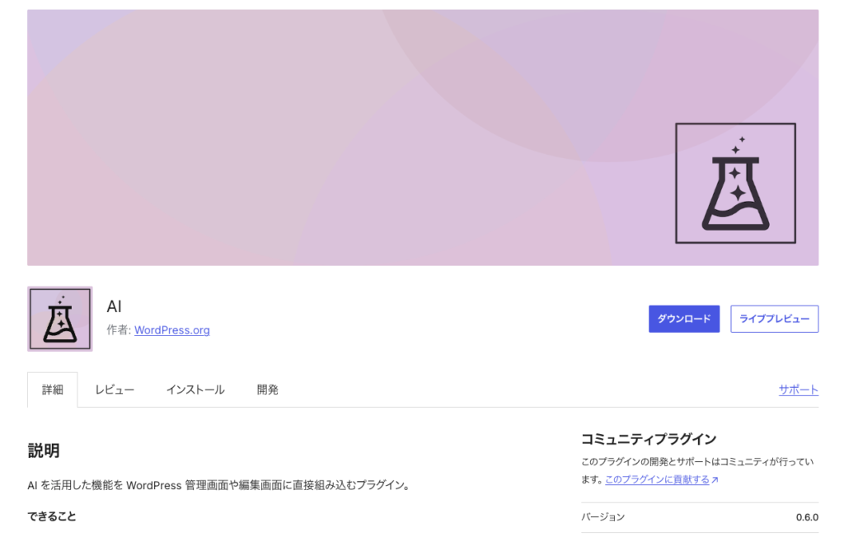
Task: Open ライブプレビュー for the plugin
Action: click(x=774, y=319)
